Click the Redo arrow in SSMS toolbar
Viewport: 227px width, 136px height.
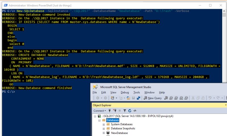pos(218,98)
